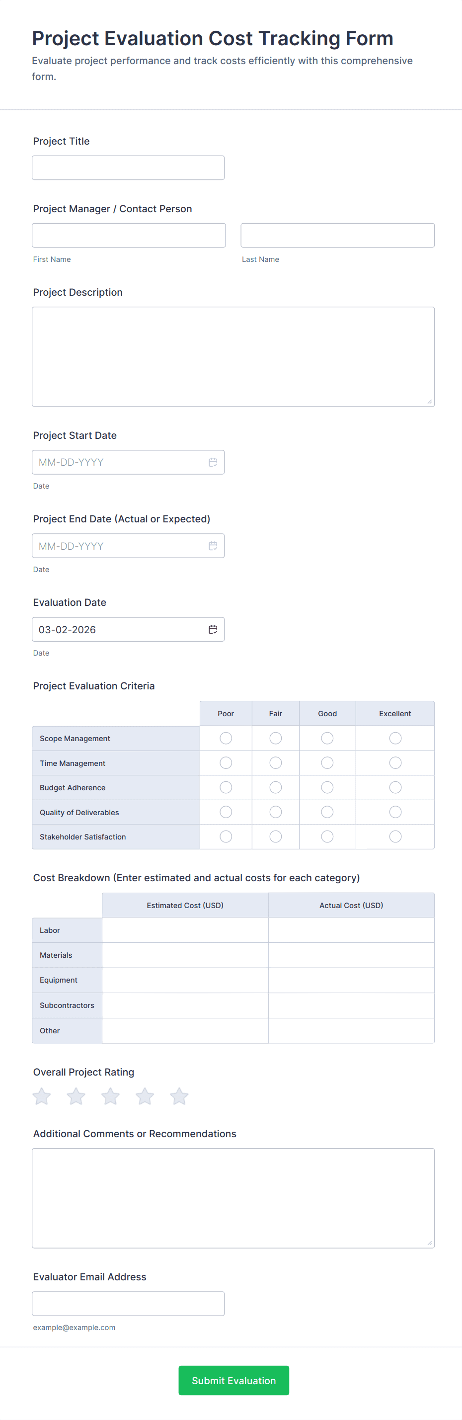
Task: Rate Budget Adherence as Poor
Action: (226, 787)
